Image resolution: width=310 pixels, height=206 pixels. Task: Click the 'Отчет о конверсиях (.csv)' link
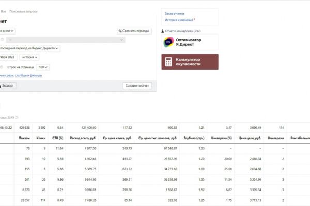[183, 31]
